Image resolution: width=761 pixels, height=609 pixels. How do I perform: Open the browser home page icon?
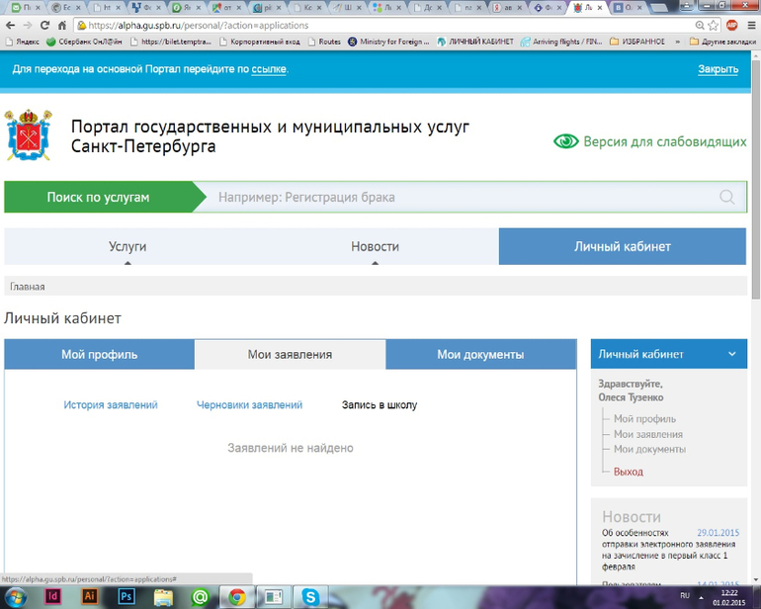(62, 26)
